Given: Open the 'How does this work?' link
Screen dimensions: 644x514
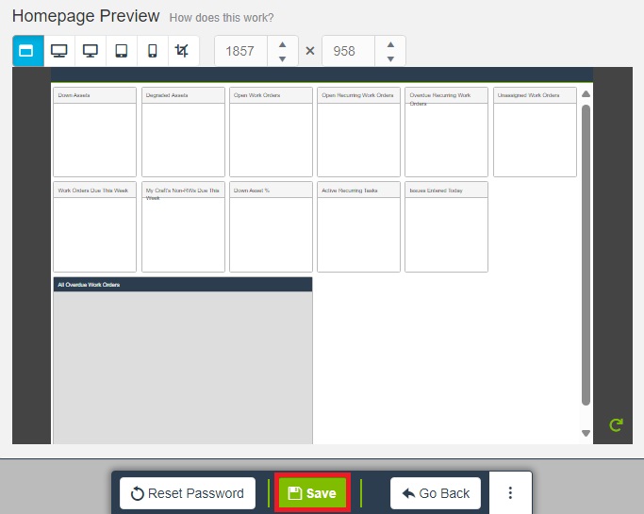Looking at the screenshot, I should [222, 18].
